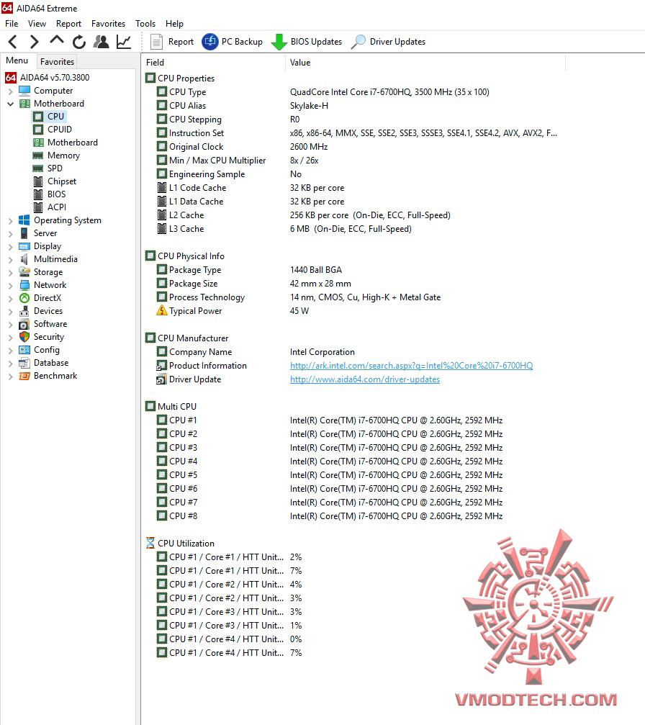Check BIOS Updates in the toolbar
Image resolution: width=645 pixels, height=725 pixels.
click(x=307, y=42)
